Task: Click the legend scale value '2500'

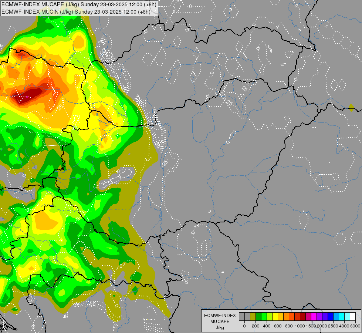Action: 333,326
